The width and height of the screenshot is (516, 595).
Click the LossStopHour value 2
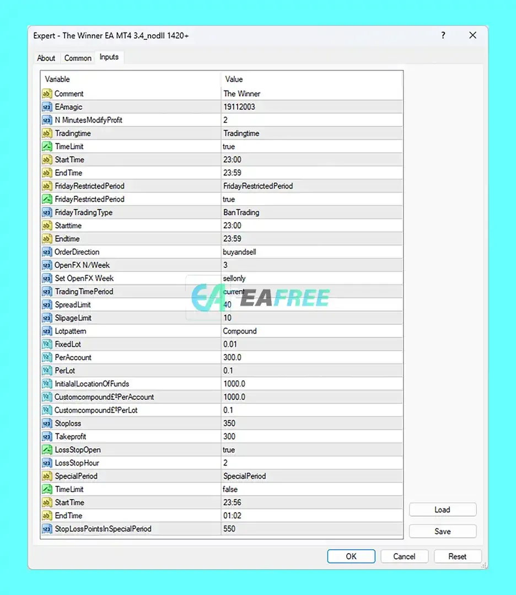(225, 463)
